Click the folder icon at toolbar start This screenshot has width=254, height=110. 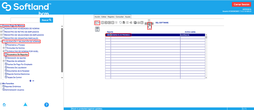pos(97,22)
